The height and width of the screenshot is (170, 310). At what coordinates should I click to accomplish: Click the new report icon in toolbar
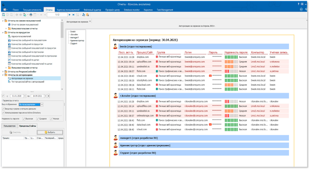tap(3, 14)
